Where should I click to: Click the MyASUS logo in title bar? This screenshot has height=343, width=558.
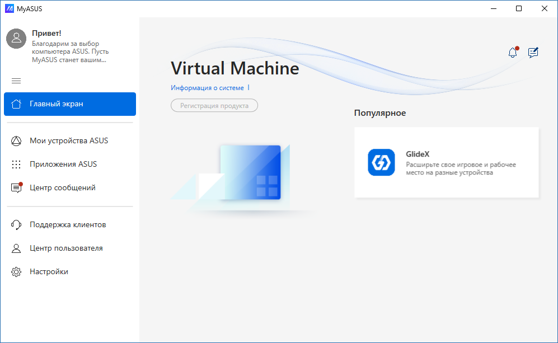click(x=10, y=8)
